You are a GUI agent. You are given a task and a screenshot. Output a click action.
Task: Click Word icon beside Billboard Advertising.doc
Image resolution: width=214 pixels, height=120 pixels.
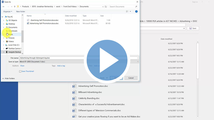point(74,92)
